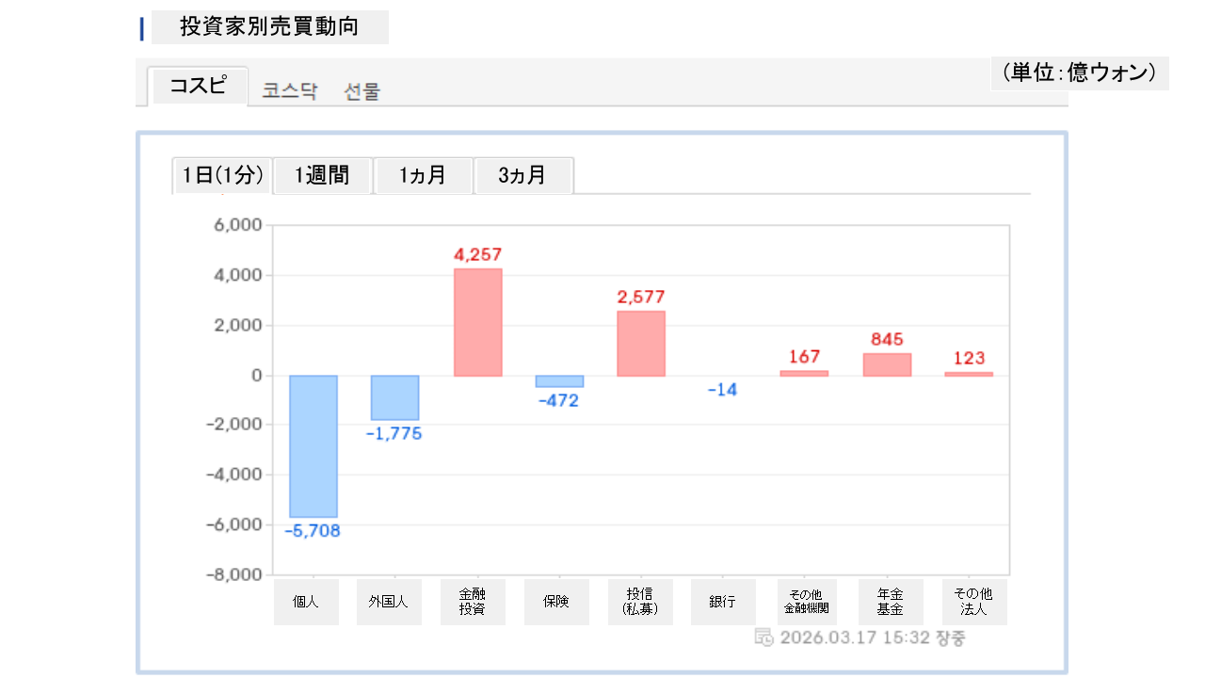Click the blue 個人 bar showing -5,708
This screenshot has height=678, width=1205.
tap(313, 445)
